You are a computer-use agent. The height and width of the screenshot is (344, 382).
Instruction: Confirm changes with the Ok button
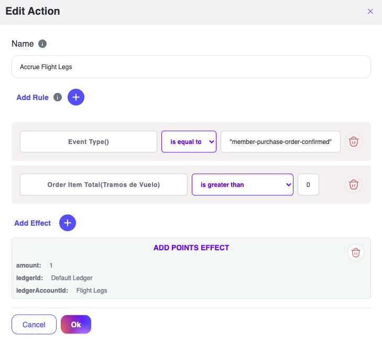tap(76, 325)
